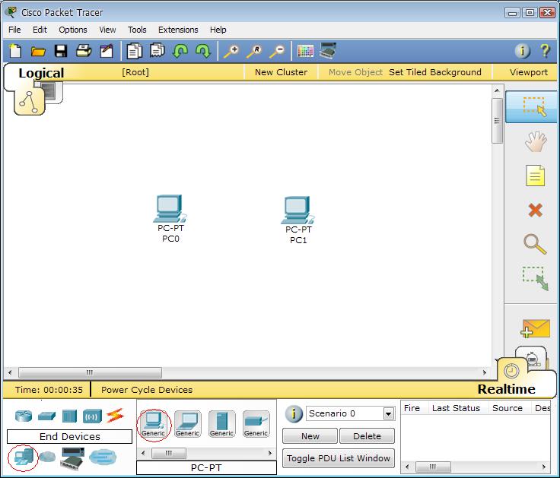Select the End Devices category icon
The height and width of the screenshot is (478, 560).
(x=24, y=457)
